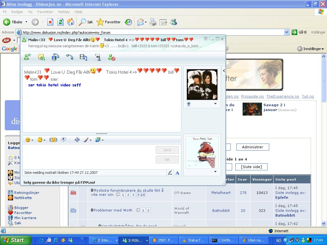Open the Metalheart user link
This screenshot has height=245, width=327.
point(221,193)
